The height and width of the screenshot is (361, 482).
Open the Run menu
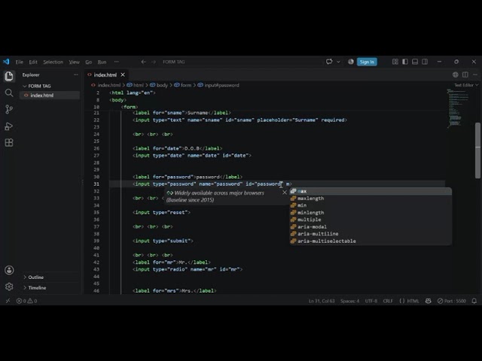click(102, 62)
